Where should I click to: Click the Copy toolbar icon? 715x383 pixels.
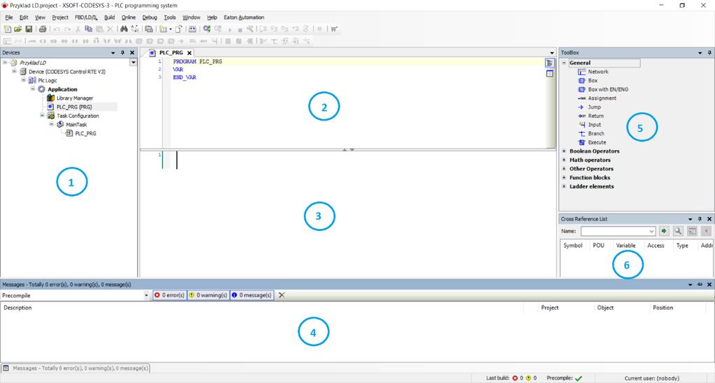(89, 29)
